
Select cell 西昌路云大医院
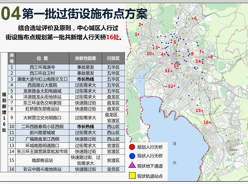42,85
